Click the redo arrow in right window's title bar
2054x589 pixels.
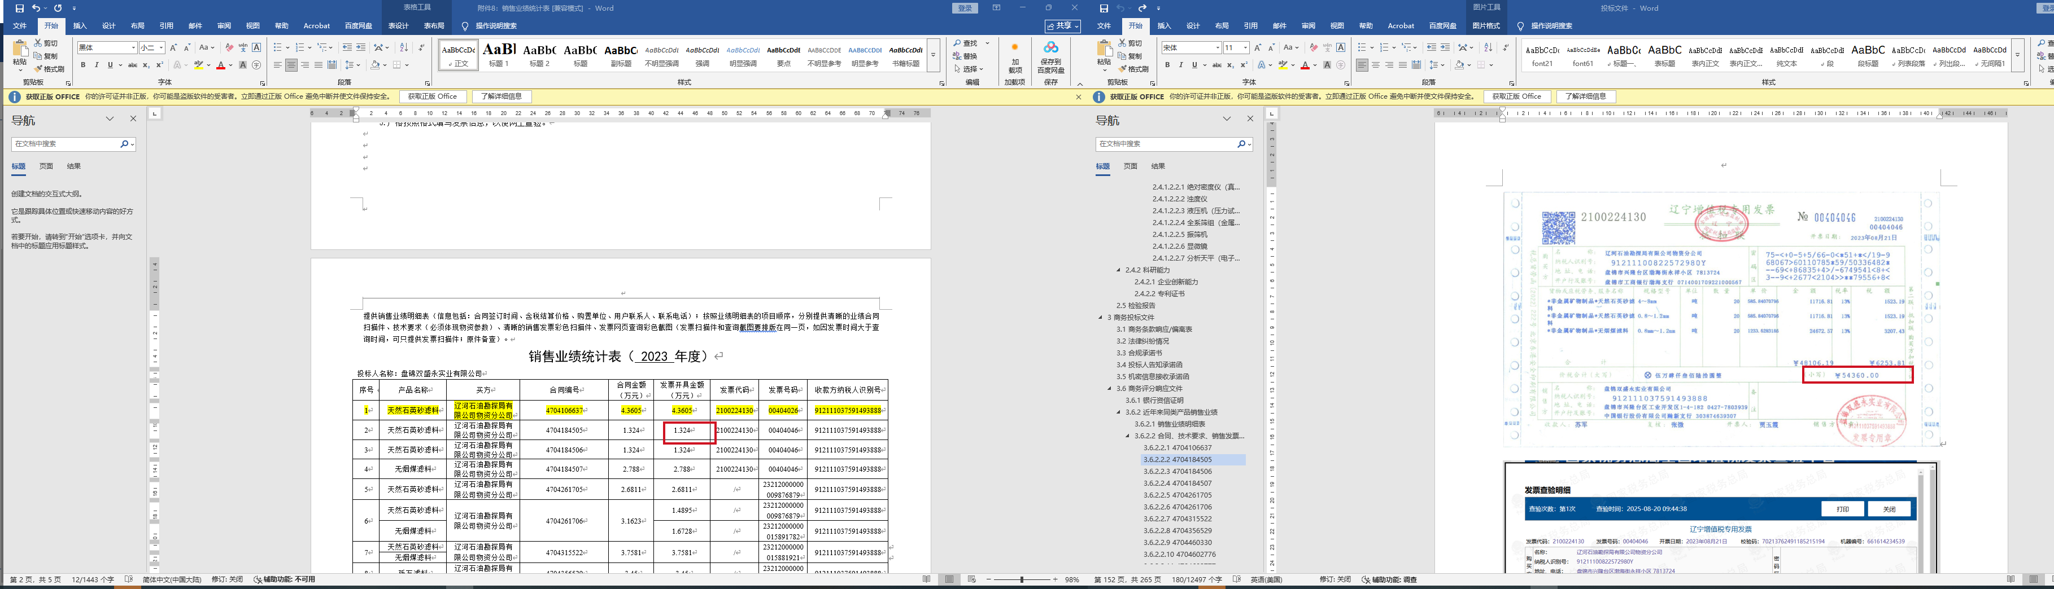point(1142,8)
